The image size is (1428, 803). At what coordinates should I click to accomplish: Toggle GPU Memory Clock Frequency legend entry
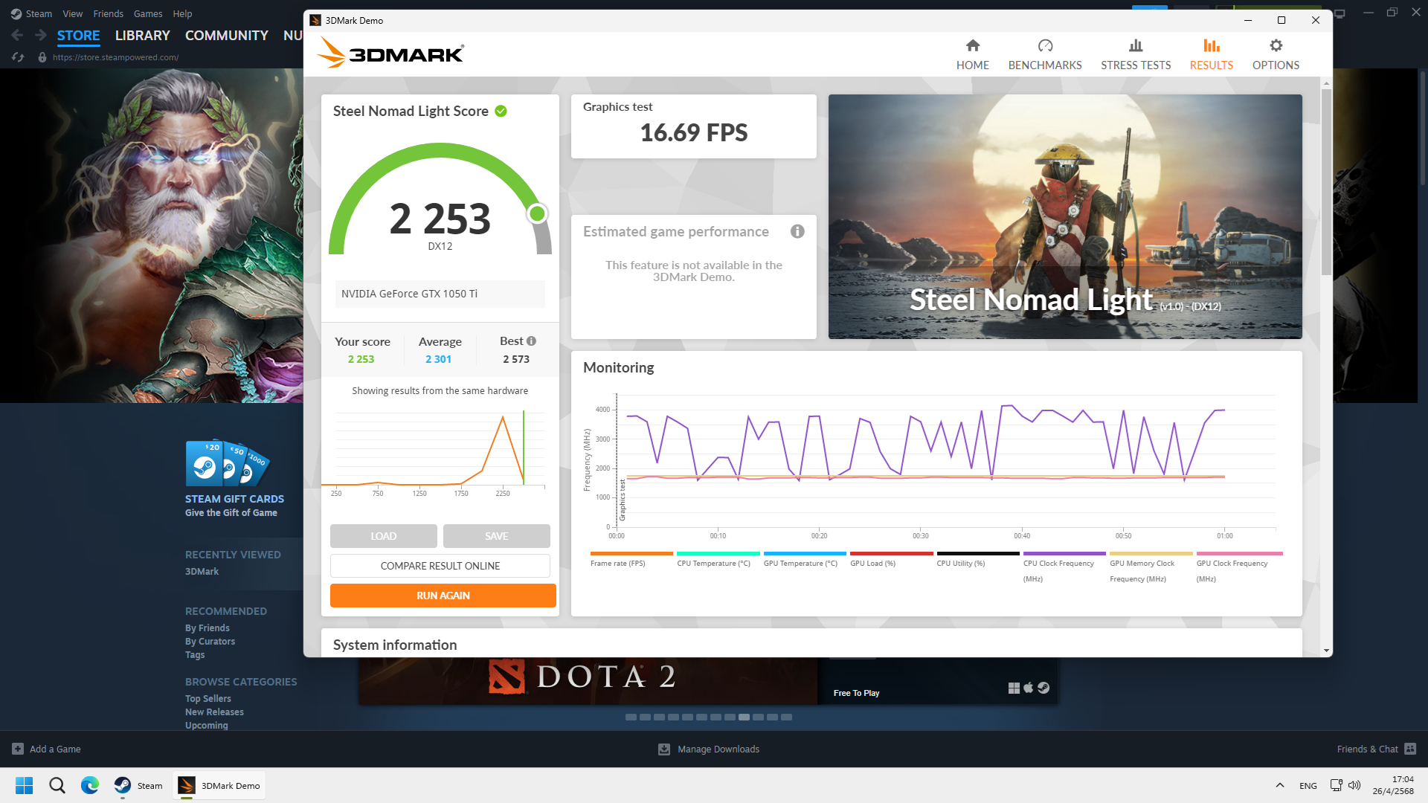point(1151,567)
